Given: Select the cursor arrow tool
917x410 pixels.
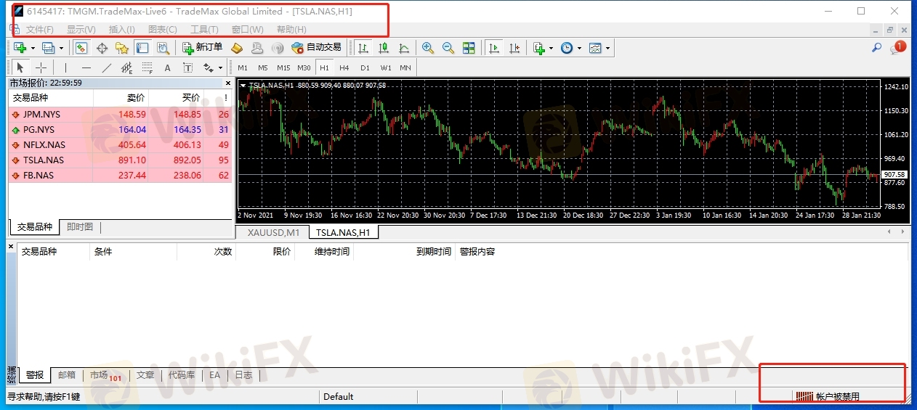Looking at the screenshot, I should click(20, 67).
